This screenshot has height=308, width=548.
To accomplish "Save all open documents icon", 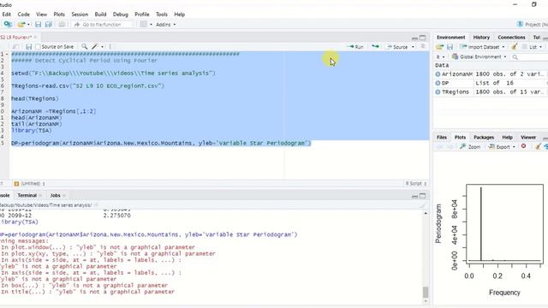I will coord(49,25).
